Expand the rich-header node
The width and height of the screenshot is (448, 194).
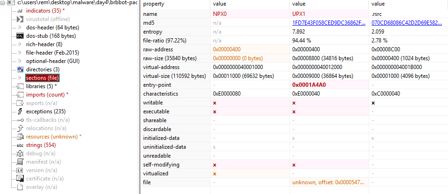coord(20,44)
